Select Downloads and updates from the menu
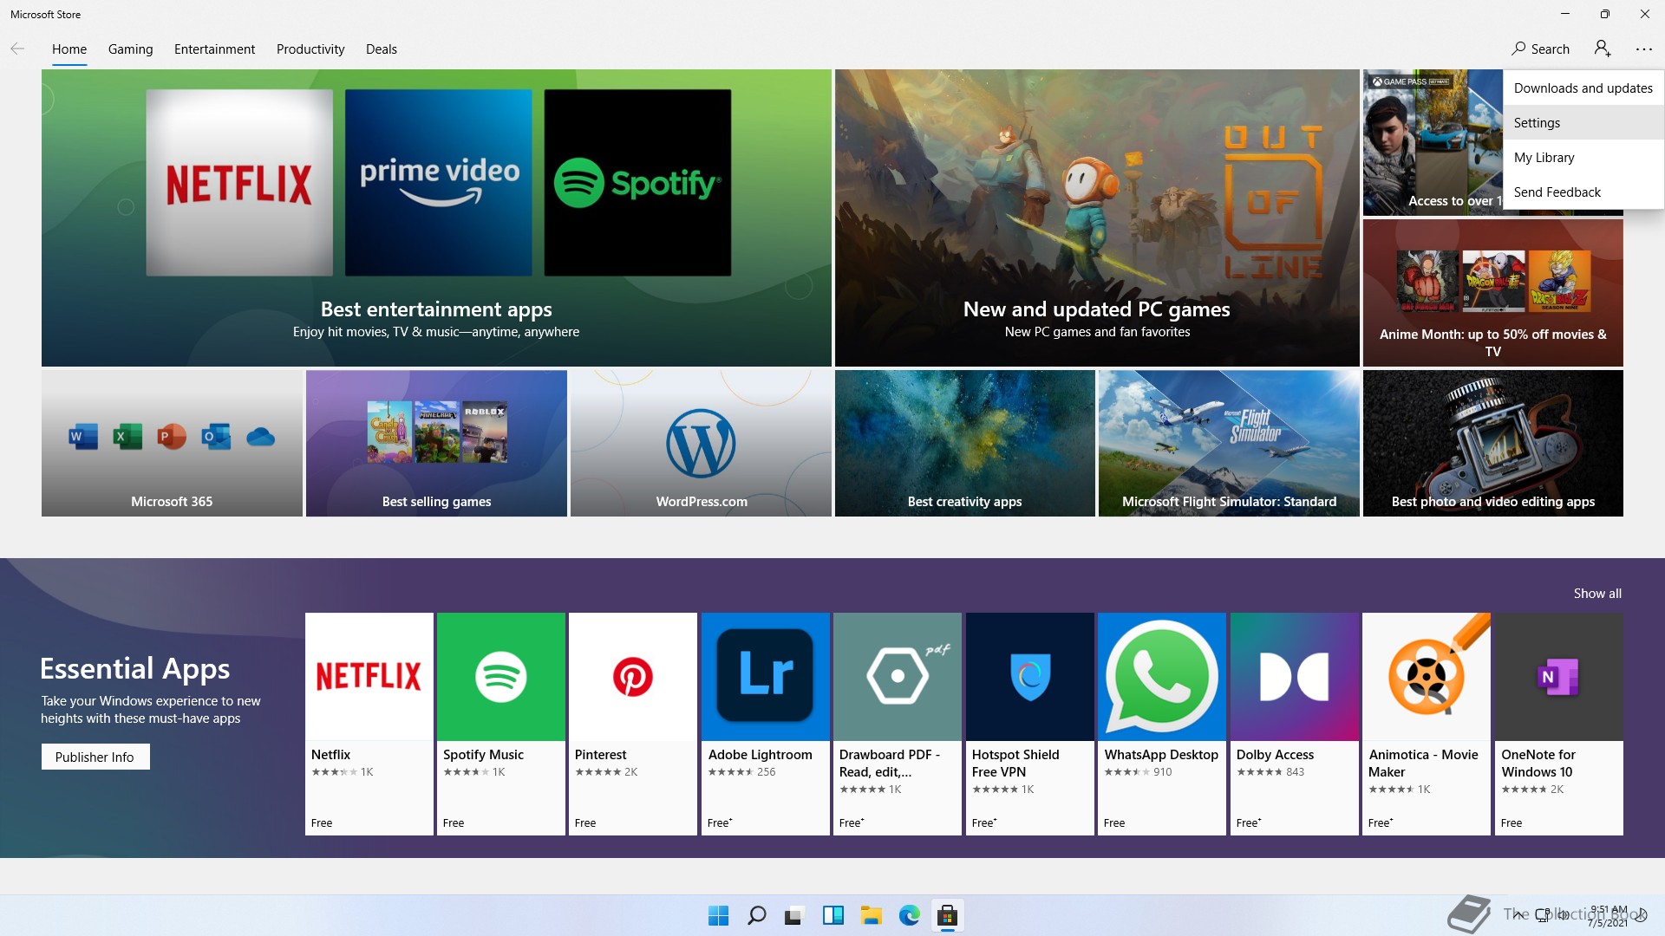This screenshot has height=936, width=1665. (x=1583, y=88)
